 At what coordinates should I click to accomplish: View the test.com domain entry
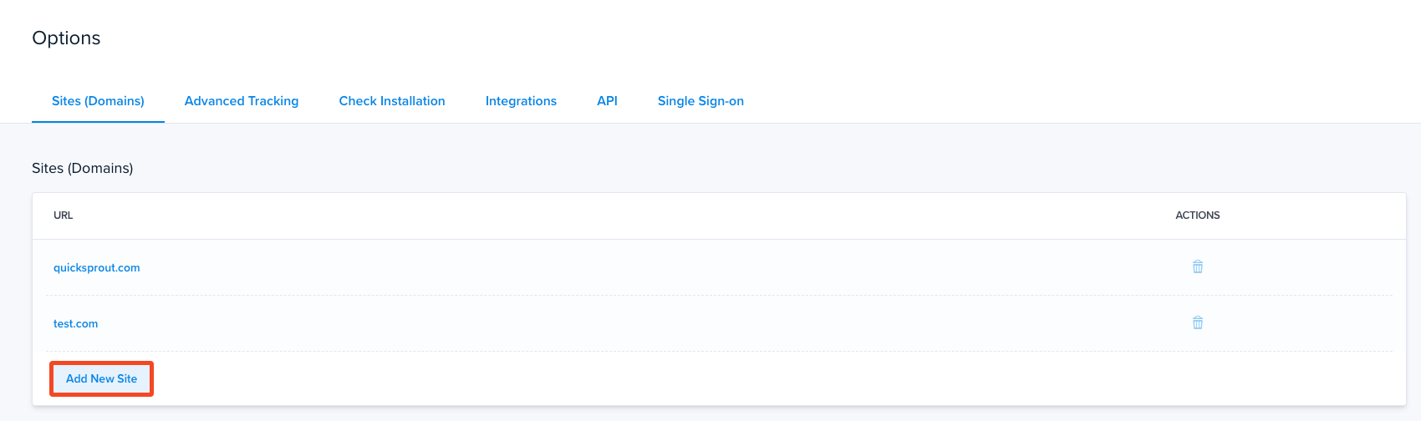click(75, 324)
